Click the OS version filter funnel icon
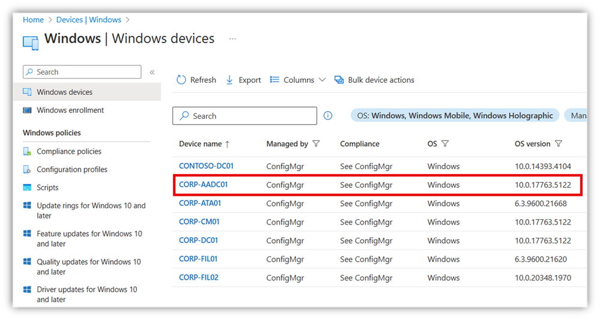This screenshot has width=600, height=320. point(559,143)
